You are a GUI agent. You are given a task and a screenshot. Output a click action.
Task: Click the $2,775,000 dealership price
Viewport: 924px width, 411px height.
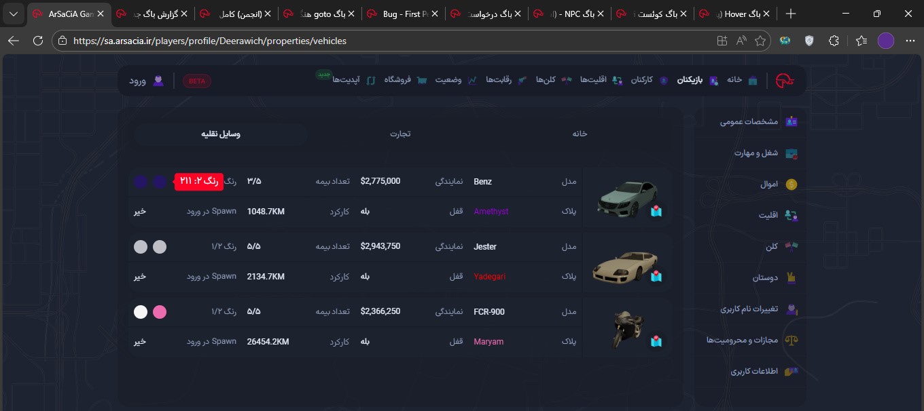point(380,181)
